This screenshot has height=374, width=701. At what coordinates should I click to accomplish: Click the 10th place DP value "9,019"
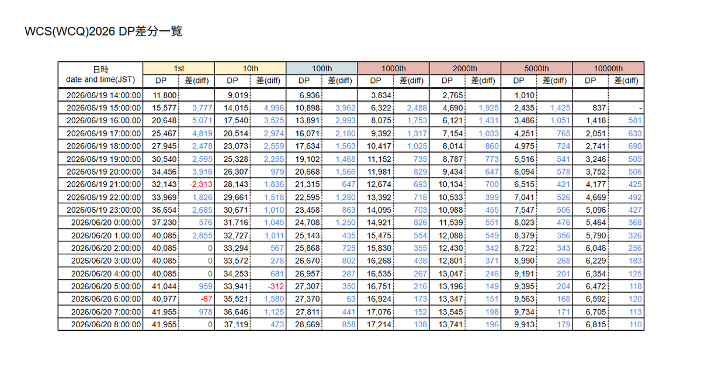click(238, 95)
